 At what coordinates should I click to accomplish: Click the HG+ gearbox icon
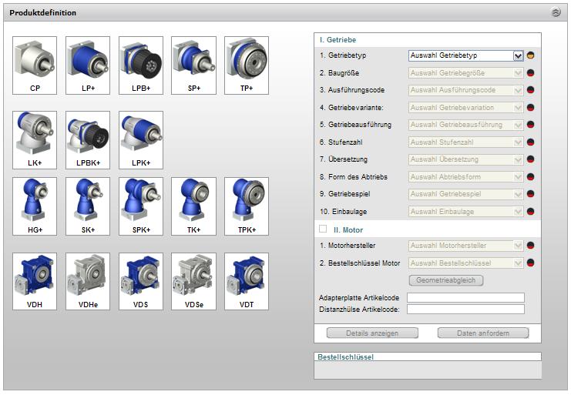[x=35, y=206]
